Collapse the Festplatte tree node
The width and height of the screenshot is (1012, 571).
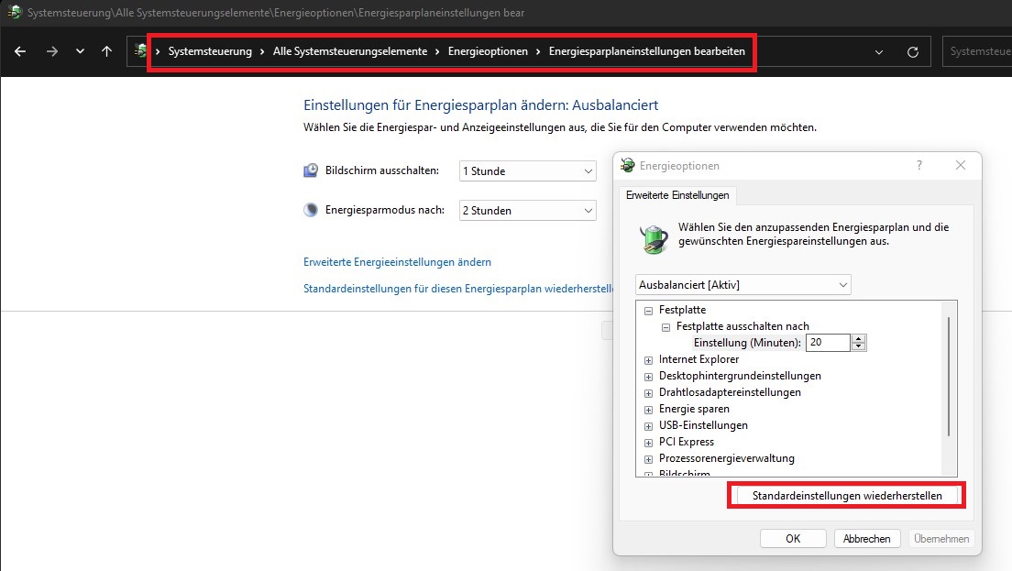[x=648, y=310]
